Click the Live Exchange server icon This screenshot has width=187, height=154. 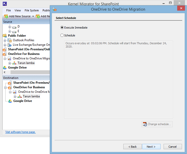pos(9,45)
